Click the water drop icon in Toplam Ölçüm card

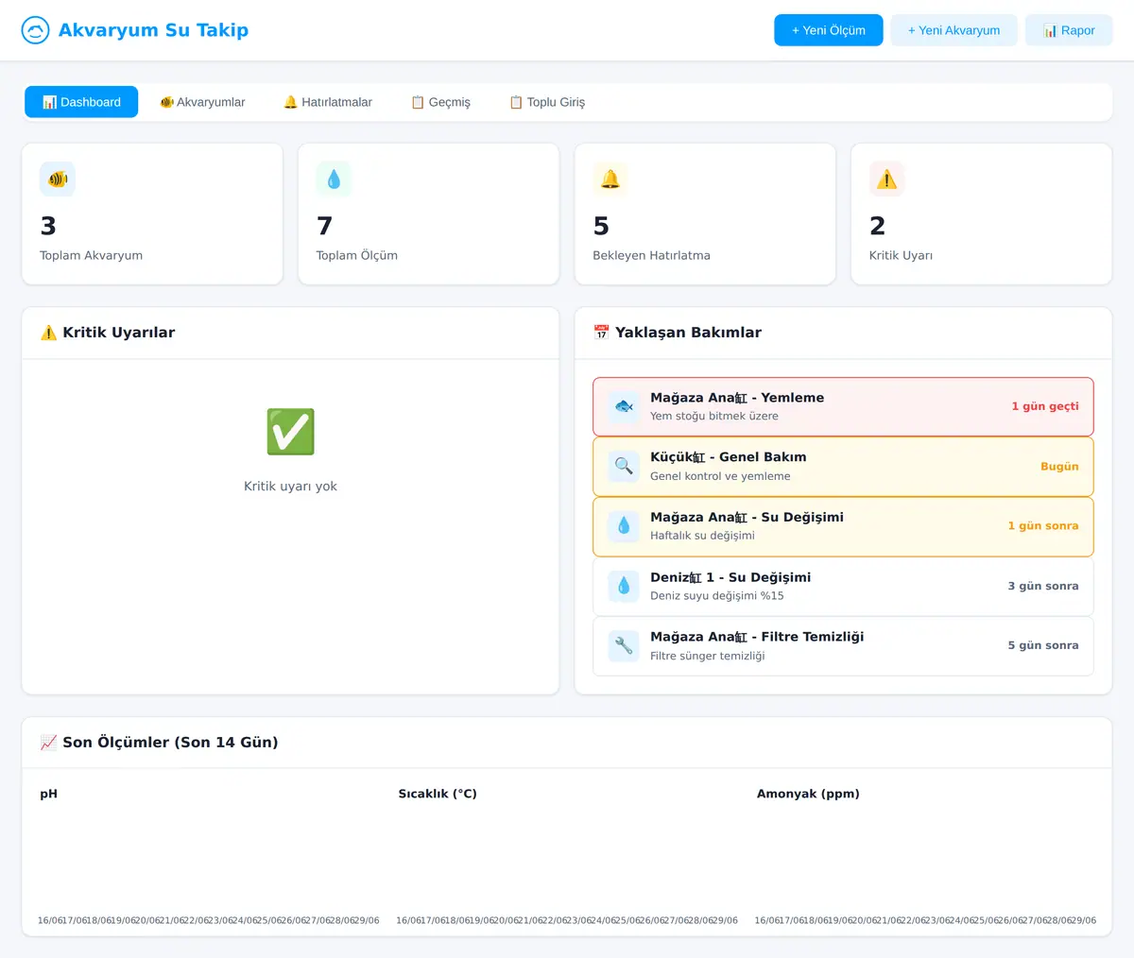pos(334,179)
